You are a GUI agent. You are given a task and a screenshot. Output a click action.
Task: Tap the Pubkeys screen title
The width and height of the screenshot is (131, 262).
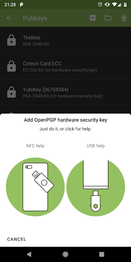[35, 18]
